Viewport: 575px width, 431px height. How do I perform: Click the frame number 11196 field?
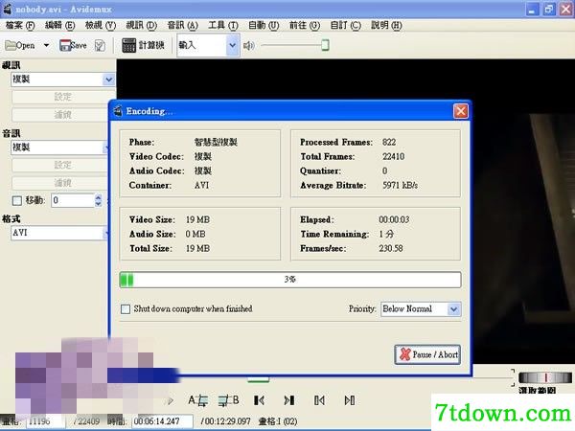(45, 421)
